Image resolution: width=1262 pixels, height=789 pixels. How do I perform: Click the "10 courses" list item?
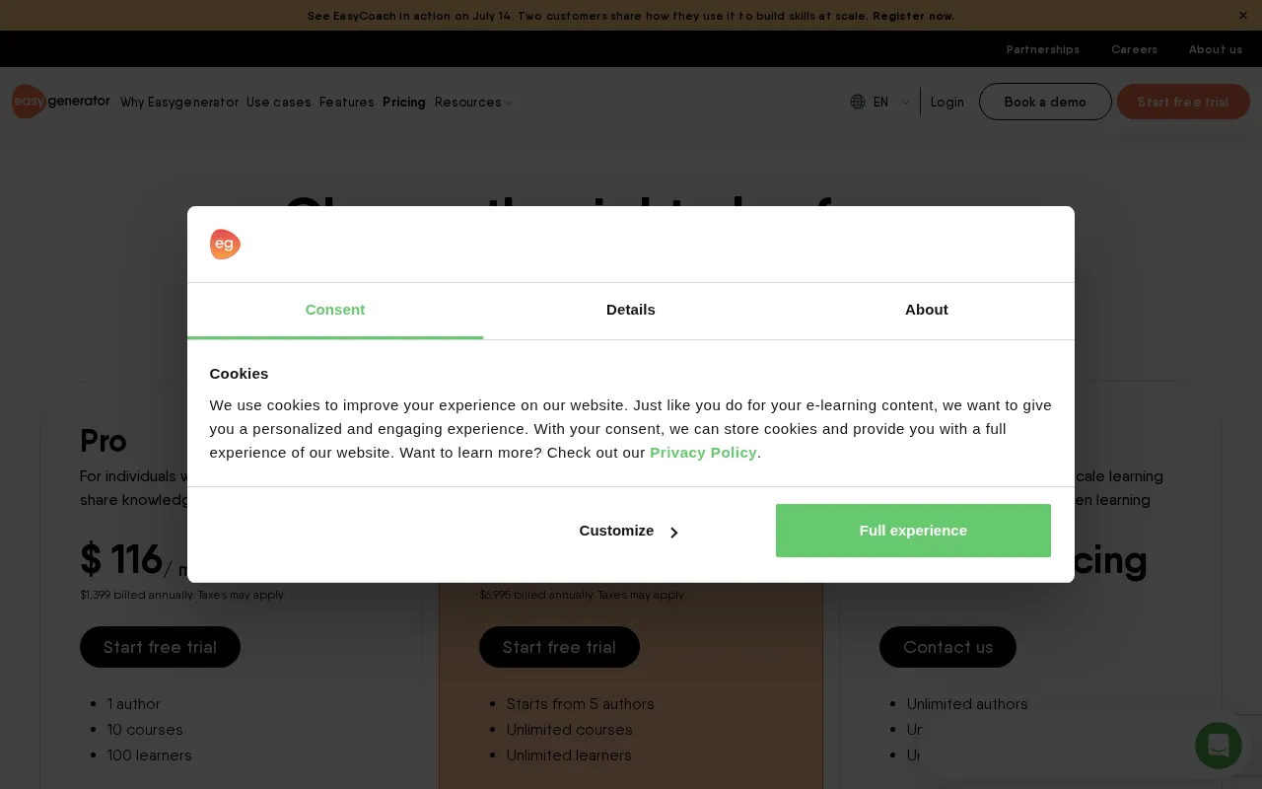145,730
